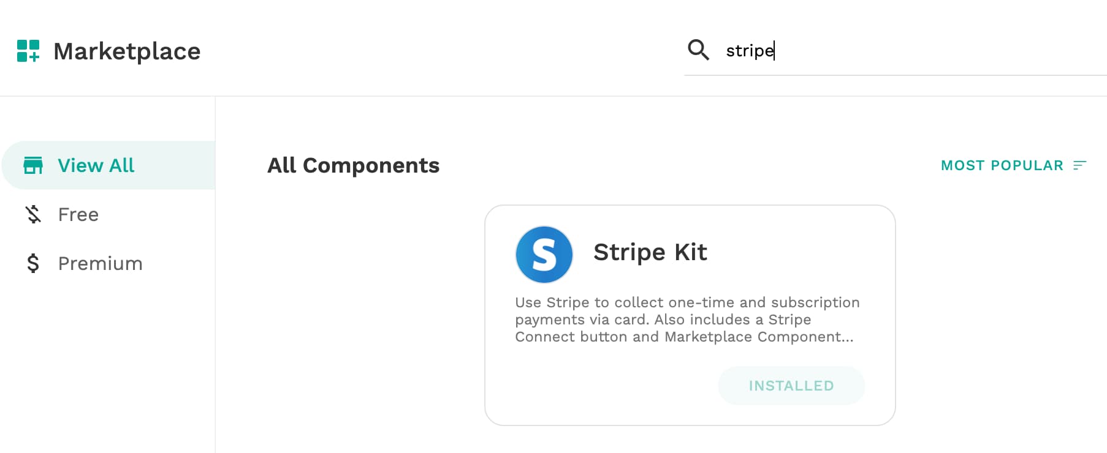This screenshot has height=453, width=1107.
Task: Click the crossed-out dollar Free icon
Action: tap(33, 214)
